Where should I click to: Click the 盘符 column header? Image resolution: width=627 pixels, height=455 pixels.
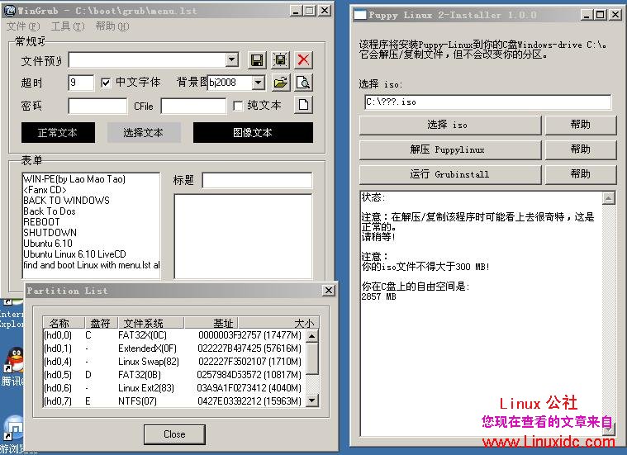(101, 323)
